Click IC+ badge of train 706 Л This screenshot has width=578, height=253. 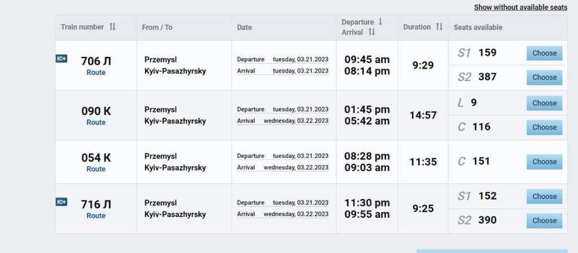pyautogui.click(x=62, y=59)
